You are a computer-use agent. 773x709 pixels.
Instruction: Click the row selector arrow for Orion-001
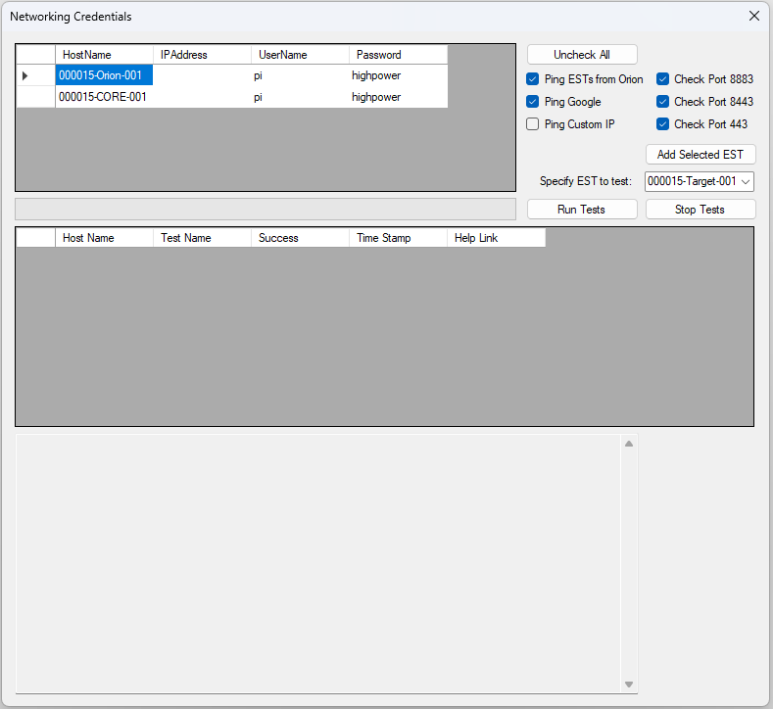tap(26, 75)
